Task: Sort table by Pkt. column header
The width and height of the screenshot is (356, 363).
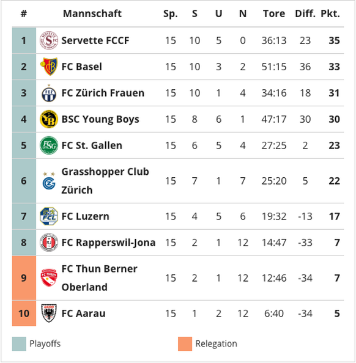Action: (330, 13)
